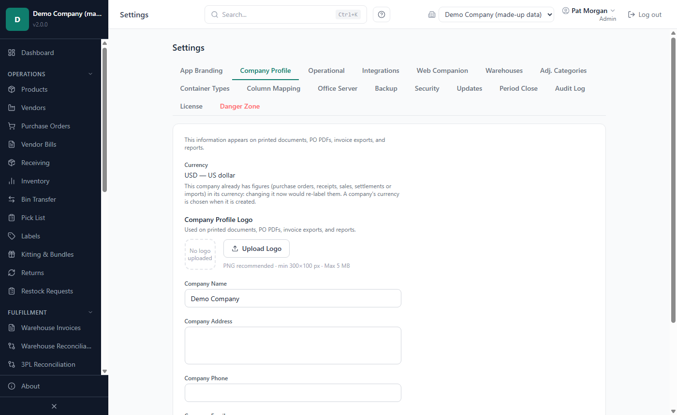Click the sidebar scroll down arrow

(104, 371)
